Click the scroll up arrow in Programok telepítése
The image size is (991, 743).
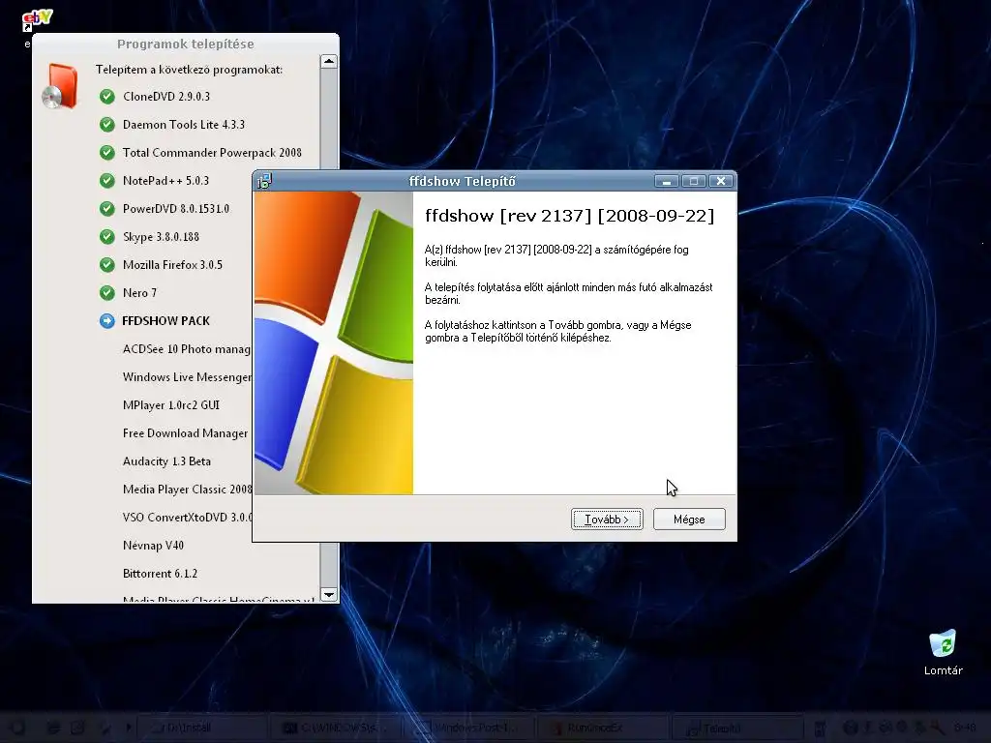pyautogui.click(x=329, y=61)
